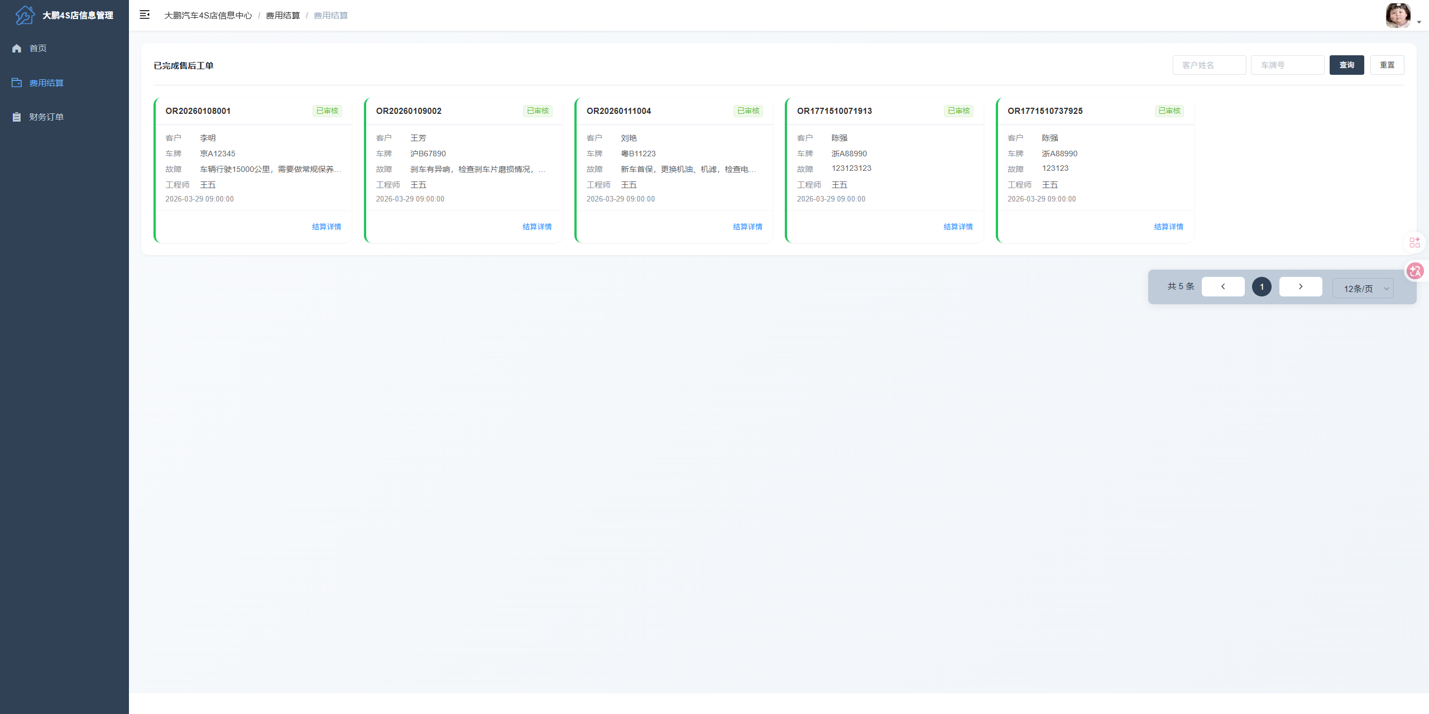Viewport: 1429px width, 714px height.
Task: Click the floating translate icon
Action: click(1415, 271)
